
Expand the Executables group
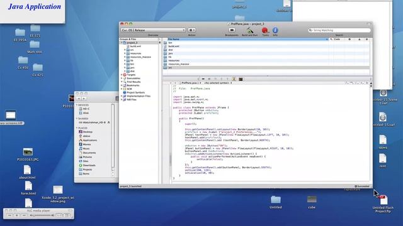(x=122, y=78)
